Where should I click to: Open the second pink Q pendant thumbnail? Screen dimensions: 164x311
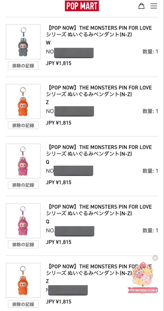click(23, 221)
